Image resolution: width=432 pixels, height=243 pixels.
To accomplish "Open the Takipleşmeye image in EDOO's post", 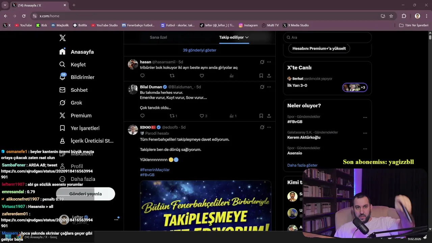I will 206,206.
